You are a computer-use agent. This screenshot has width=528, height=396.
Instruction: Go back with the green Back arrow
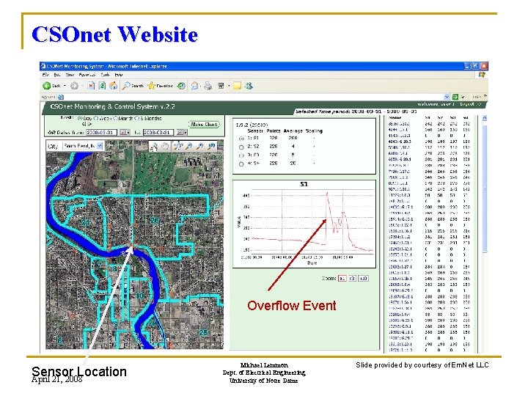click(x=47, y=86)
